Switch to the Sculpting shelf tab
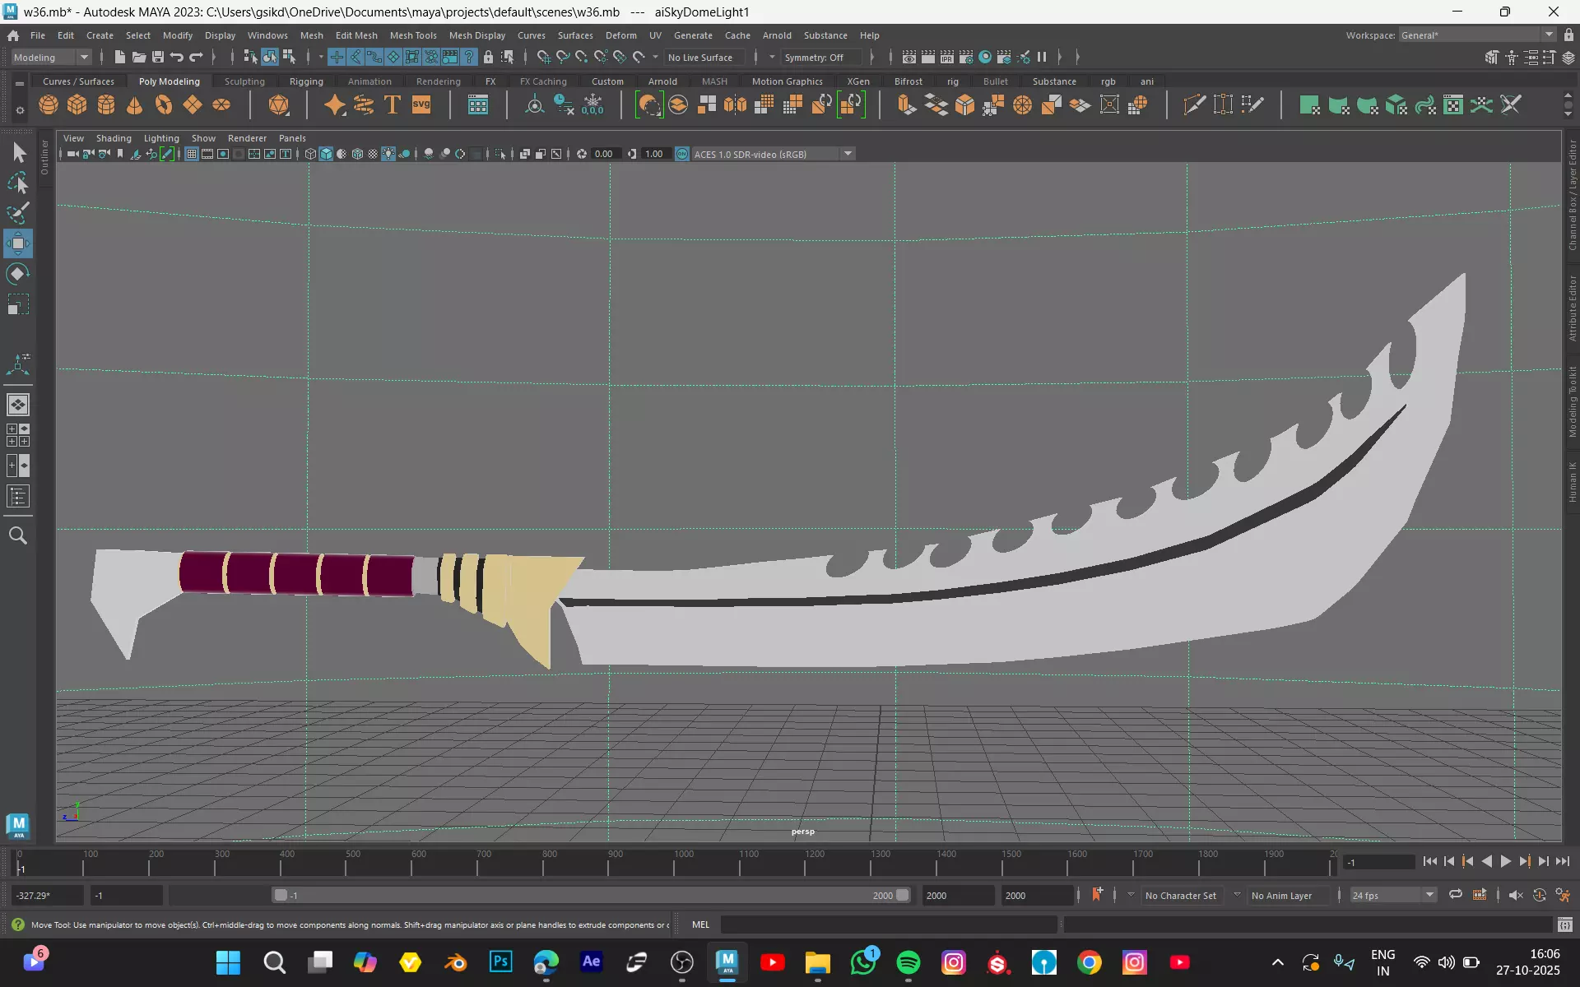1580x987 pixels. [x=244, y=81]
